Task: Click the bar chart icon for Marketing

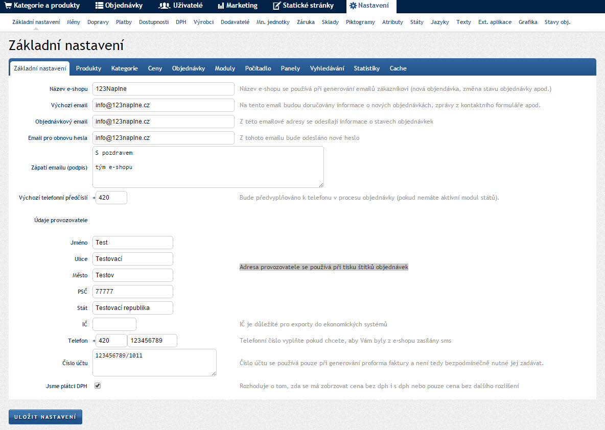Action: pos(221,6)
